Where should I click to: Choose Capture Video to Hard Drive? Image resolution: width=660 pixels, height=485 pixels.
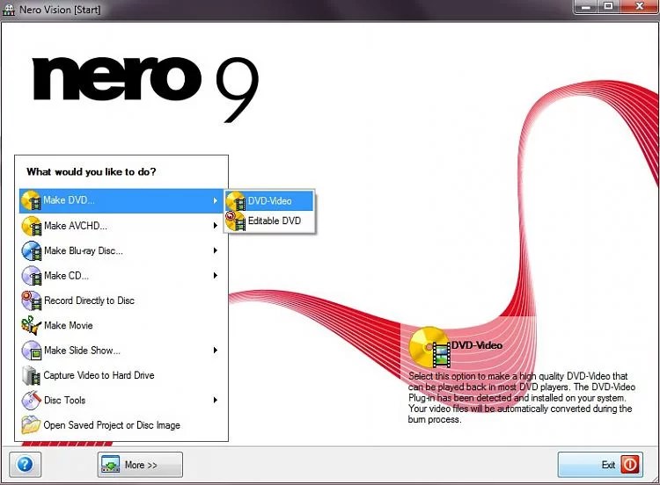(121, 375)
